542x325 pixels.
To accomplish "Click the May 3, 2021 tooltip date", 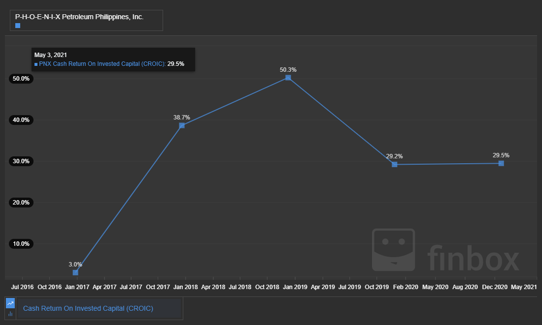I will (x=50, y=55).
